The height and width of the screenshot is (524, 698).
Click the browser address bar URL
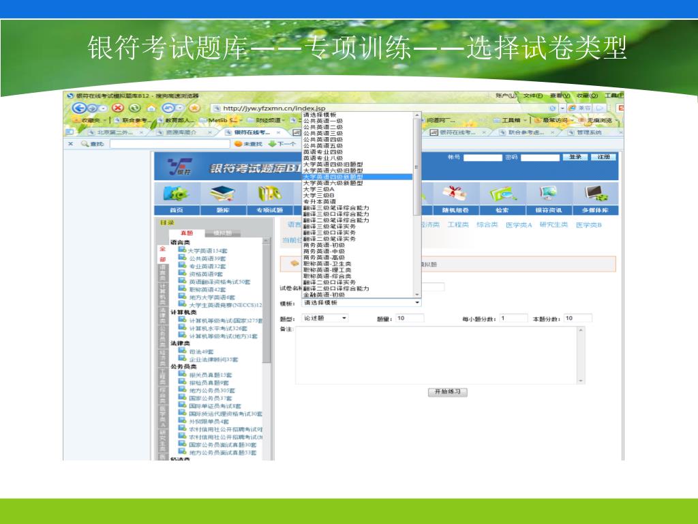(274, 108)
